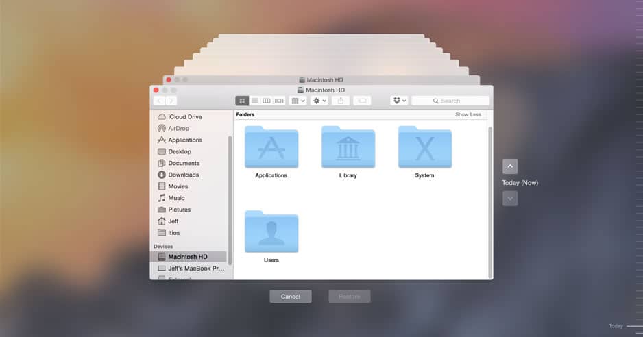This screenshot has height=337, width=643.
Task: Select AirDrop in the sidebar
Action: coord(178,129)
